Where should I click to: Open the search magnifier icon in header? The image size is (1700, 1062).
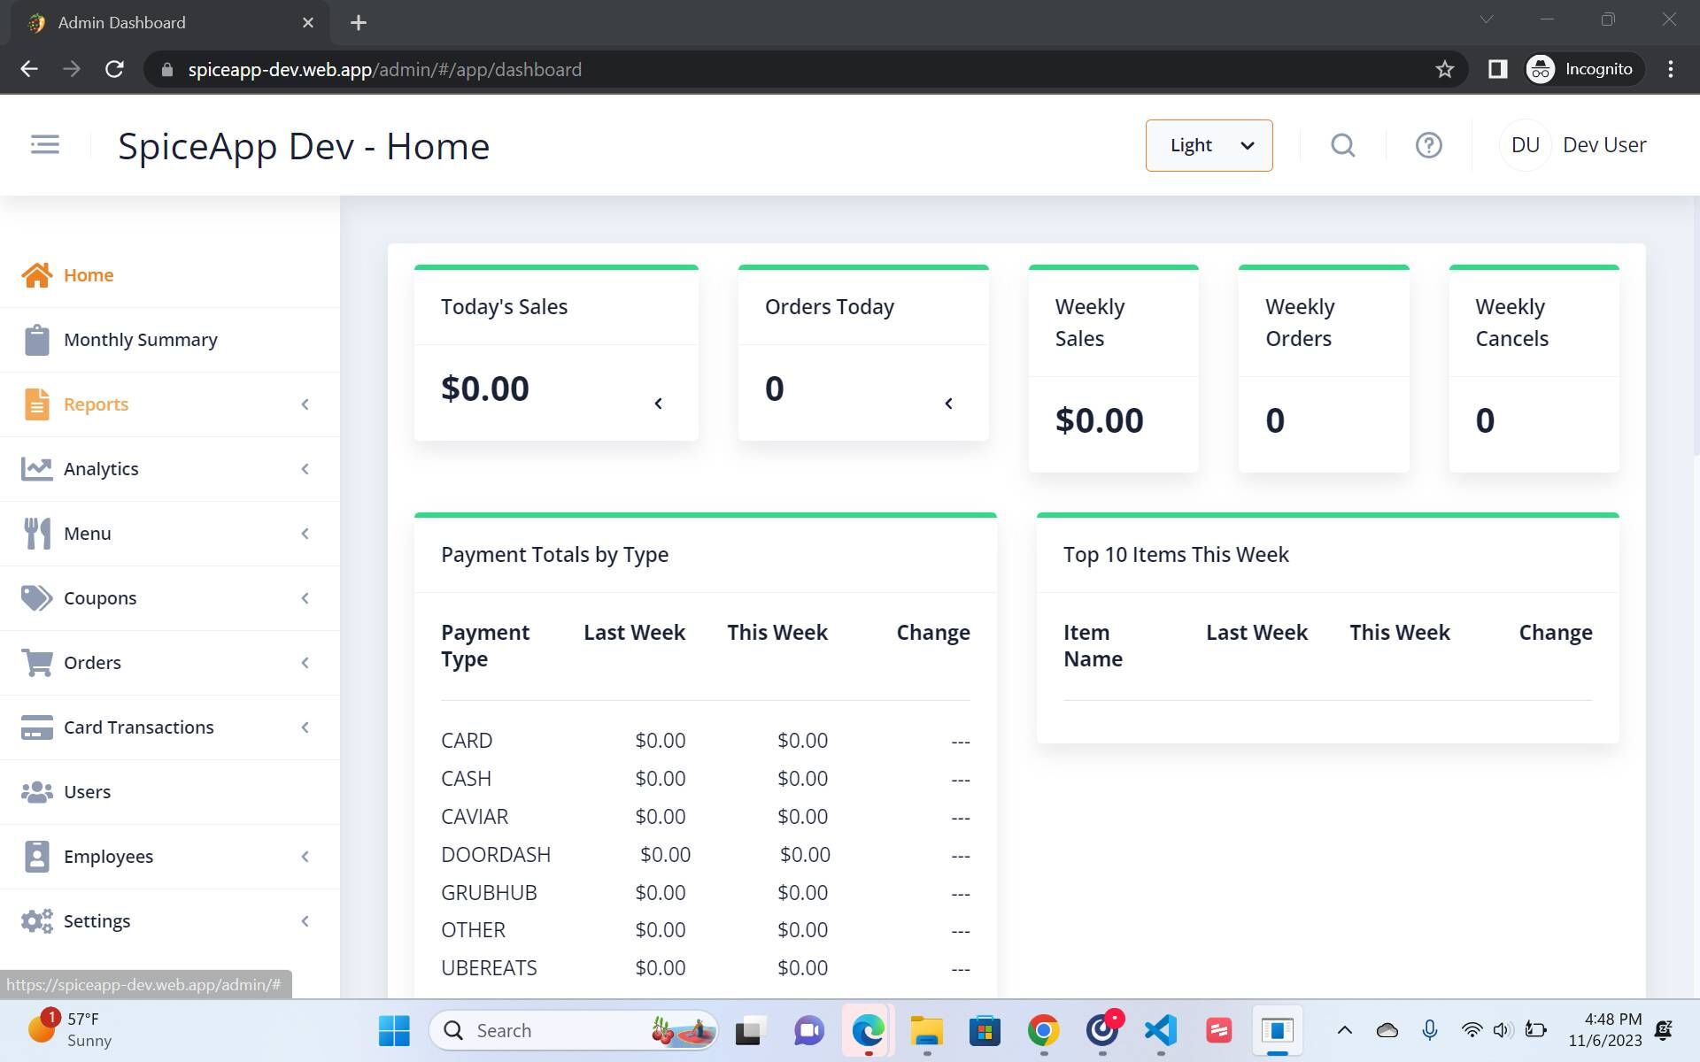pyautogui.click(x=1342, y=145)
